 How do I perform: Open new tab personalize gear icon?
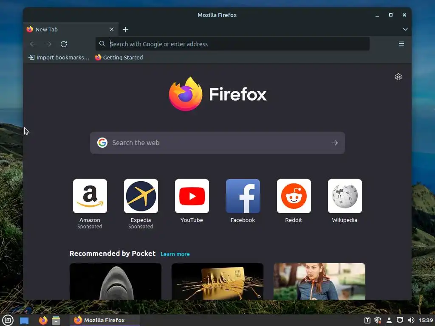tap(398, 77)
